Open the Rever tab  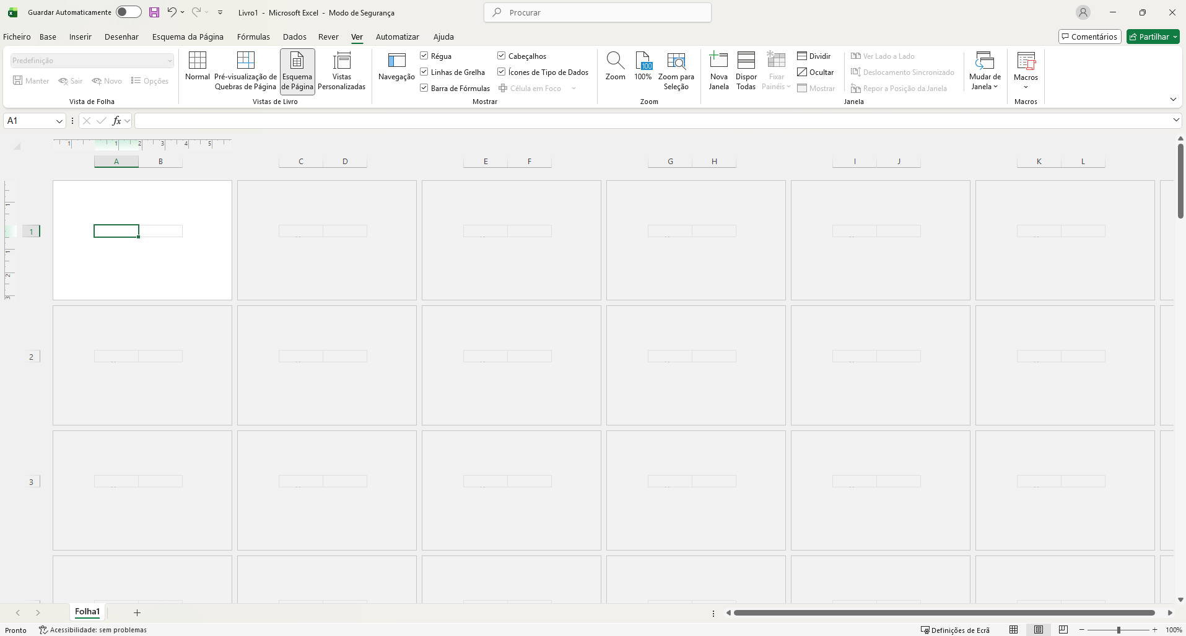coord(328,37)
